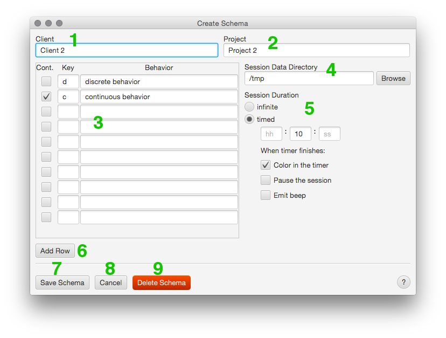The image size is (446, 338).
Task: Edit the Project 2 field
Action: point(317,50)
